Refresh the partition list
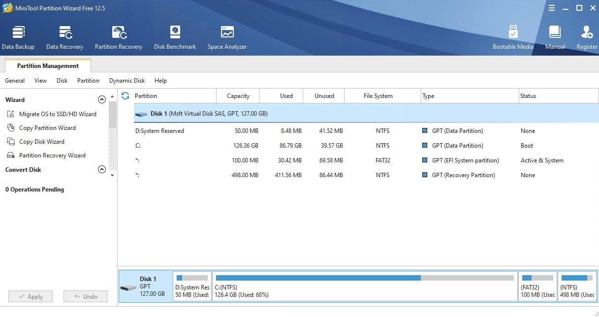 click(x=126, y=95)
